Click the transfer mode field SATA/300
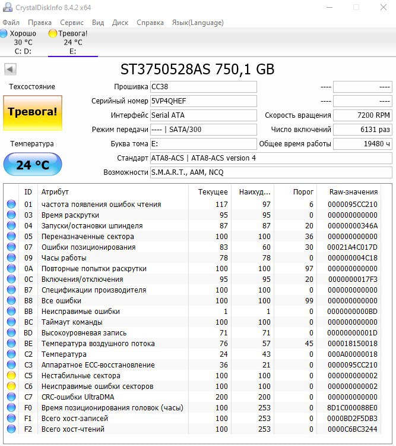 [204, 130]
